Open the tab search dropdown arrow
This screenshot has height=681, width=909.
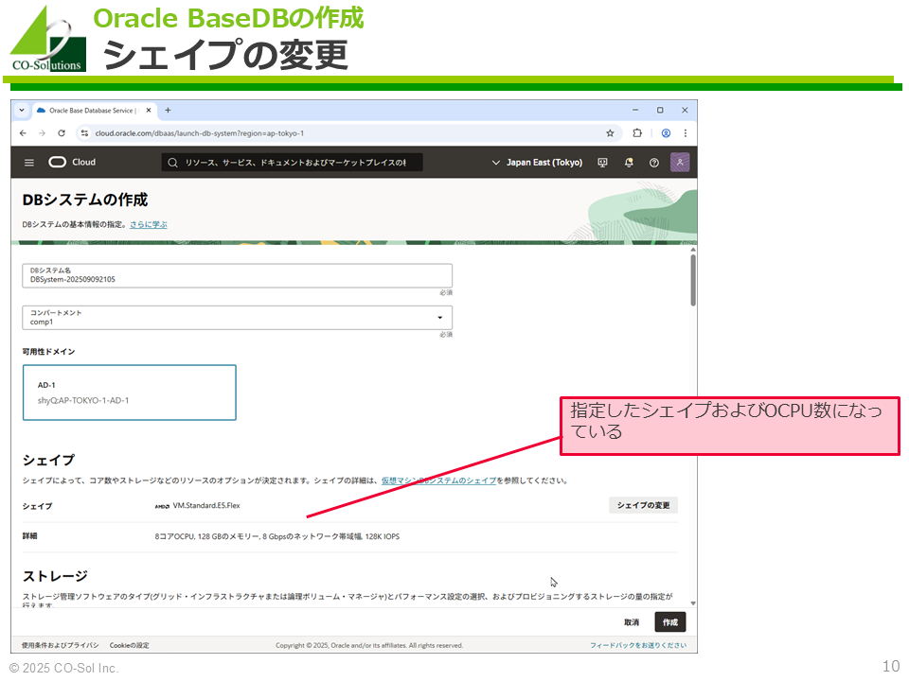pyautogui.click(x=22, y=110)
